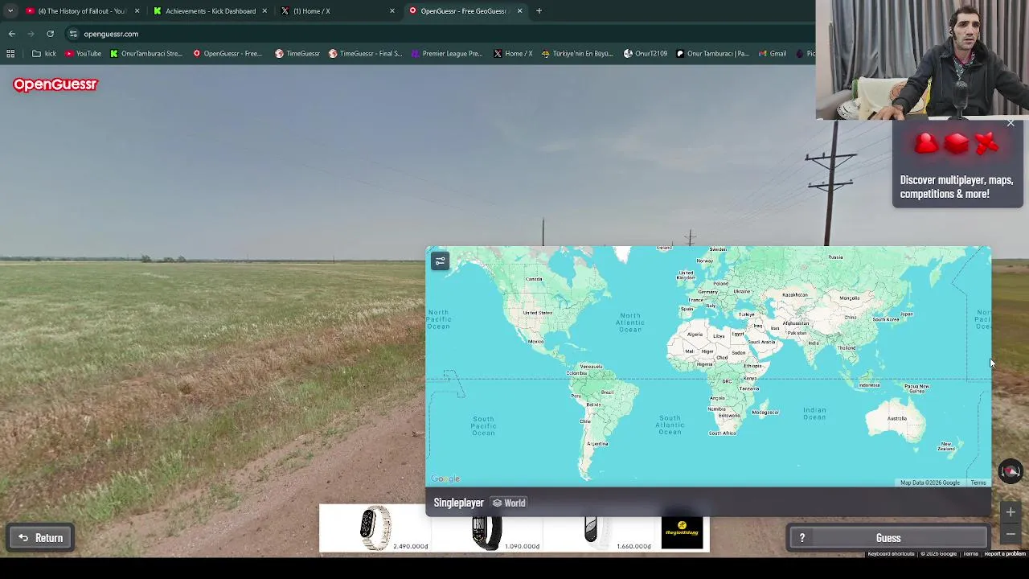
Task: Open TimeGuessr - Final S... bookmark
Action: tap(365, 54)
